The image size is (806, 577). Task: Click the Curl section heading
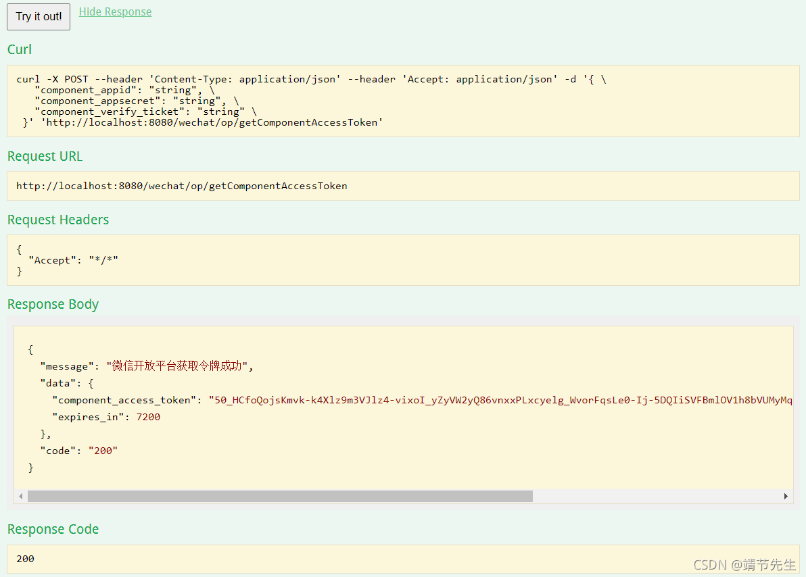click(x=20, y=49)
